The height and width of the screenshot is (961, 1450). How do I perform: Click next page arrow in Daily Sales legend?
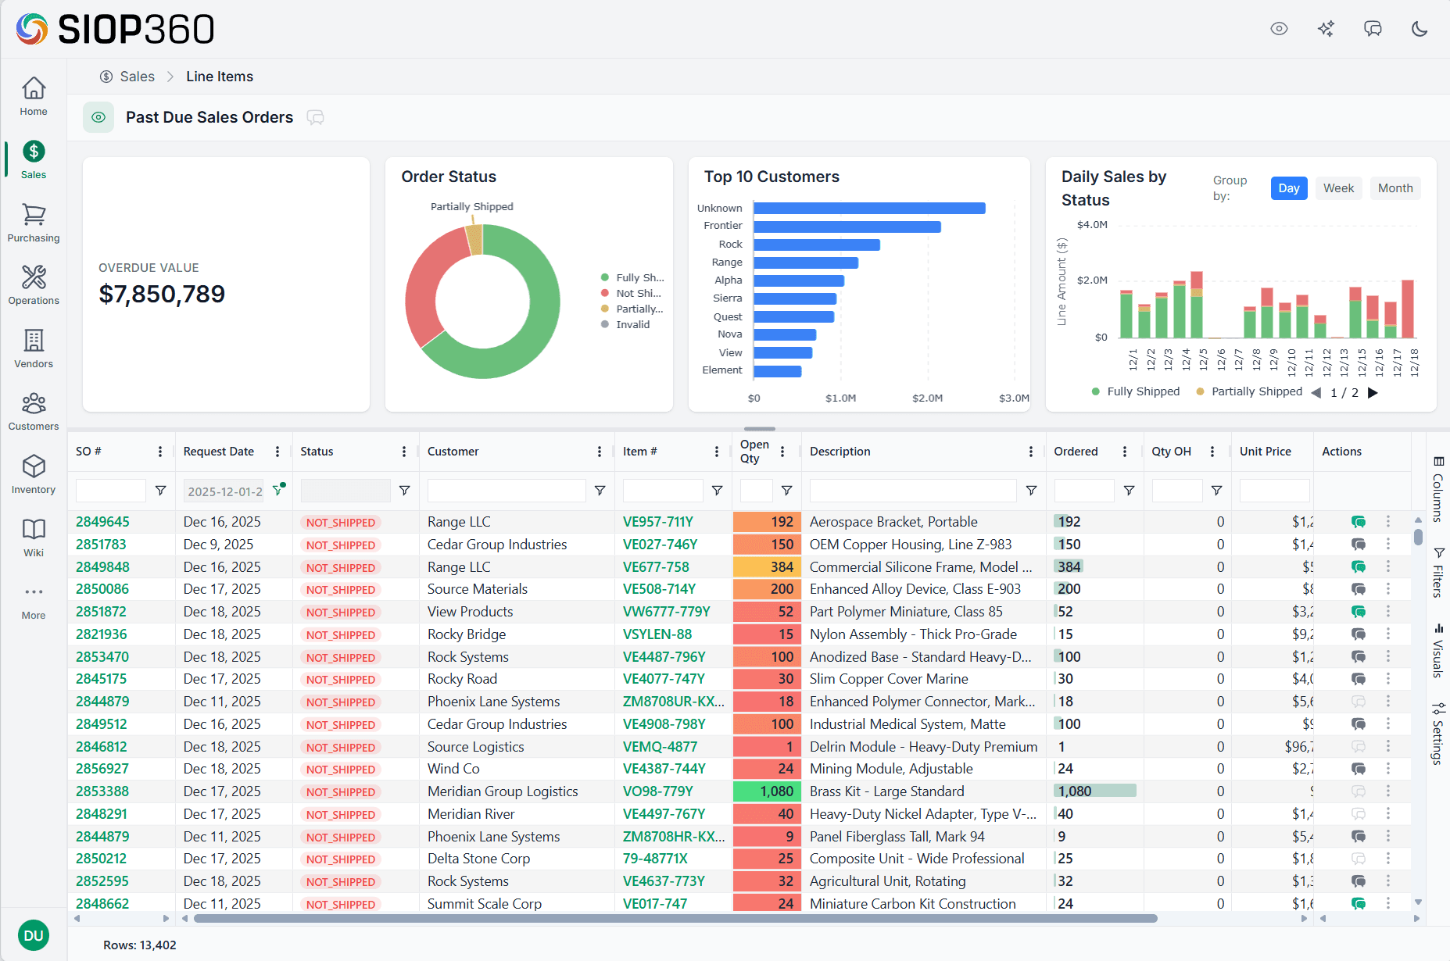pos(1373,393)
